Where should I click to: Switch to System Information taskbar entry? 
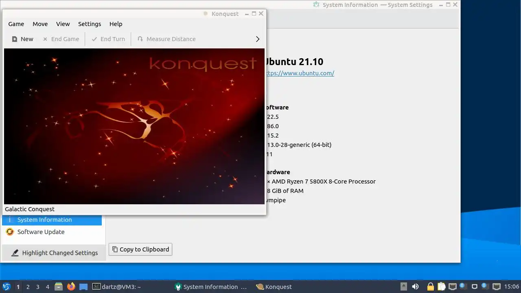pyautogui.click(x=212, y=287)
